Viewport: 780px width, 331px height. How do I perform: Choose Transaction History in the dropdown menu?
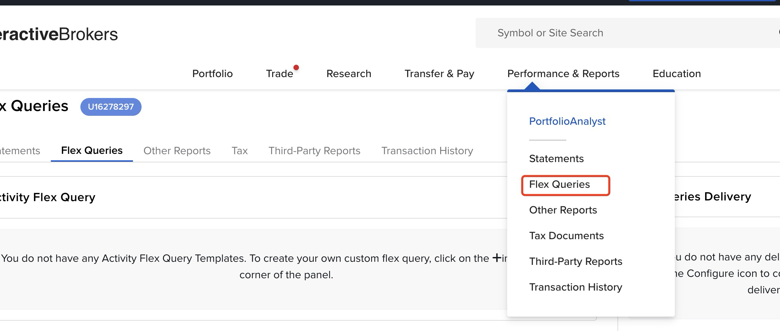[576, 287]
